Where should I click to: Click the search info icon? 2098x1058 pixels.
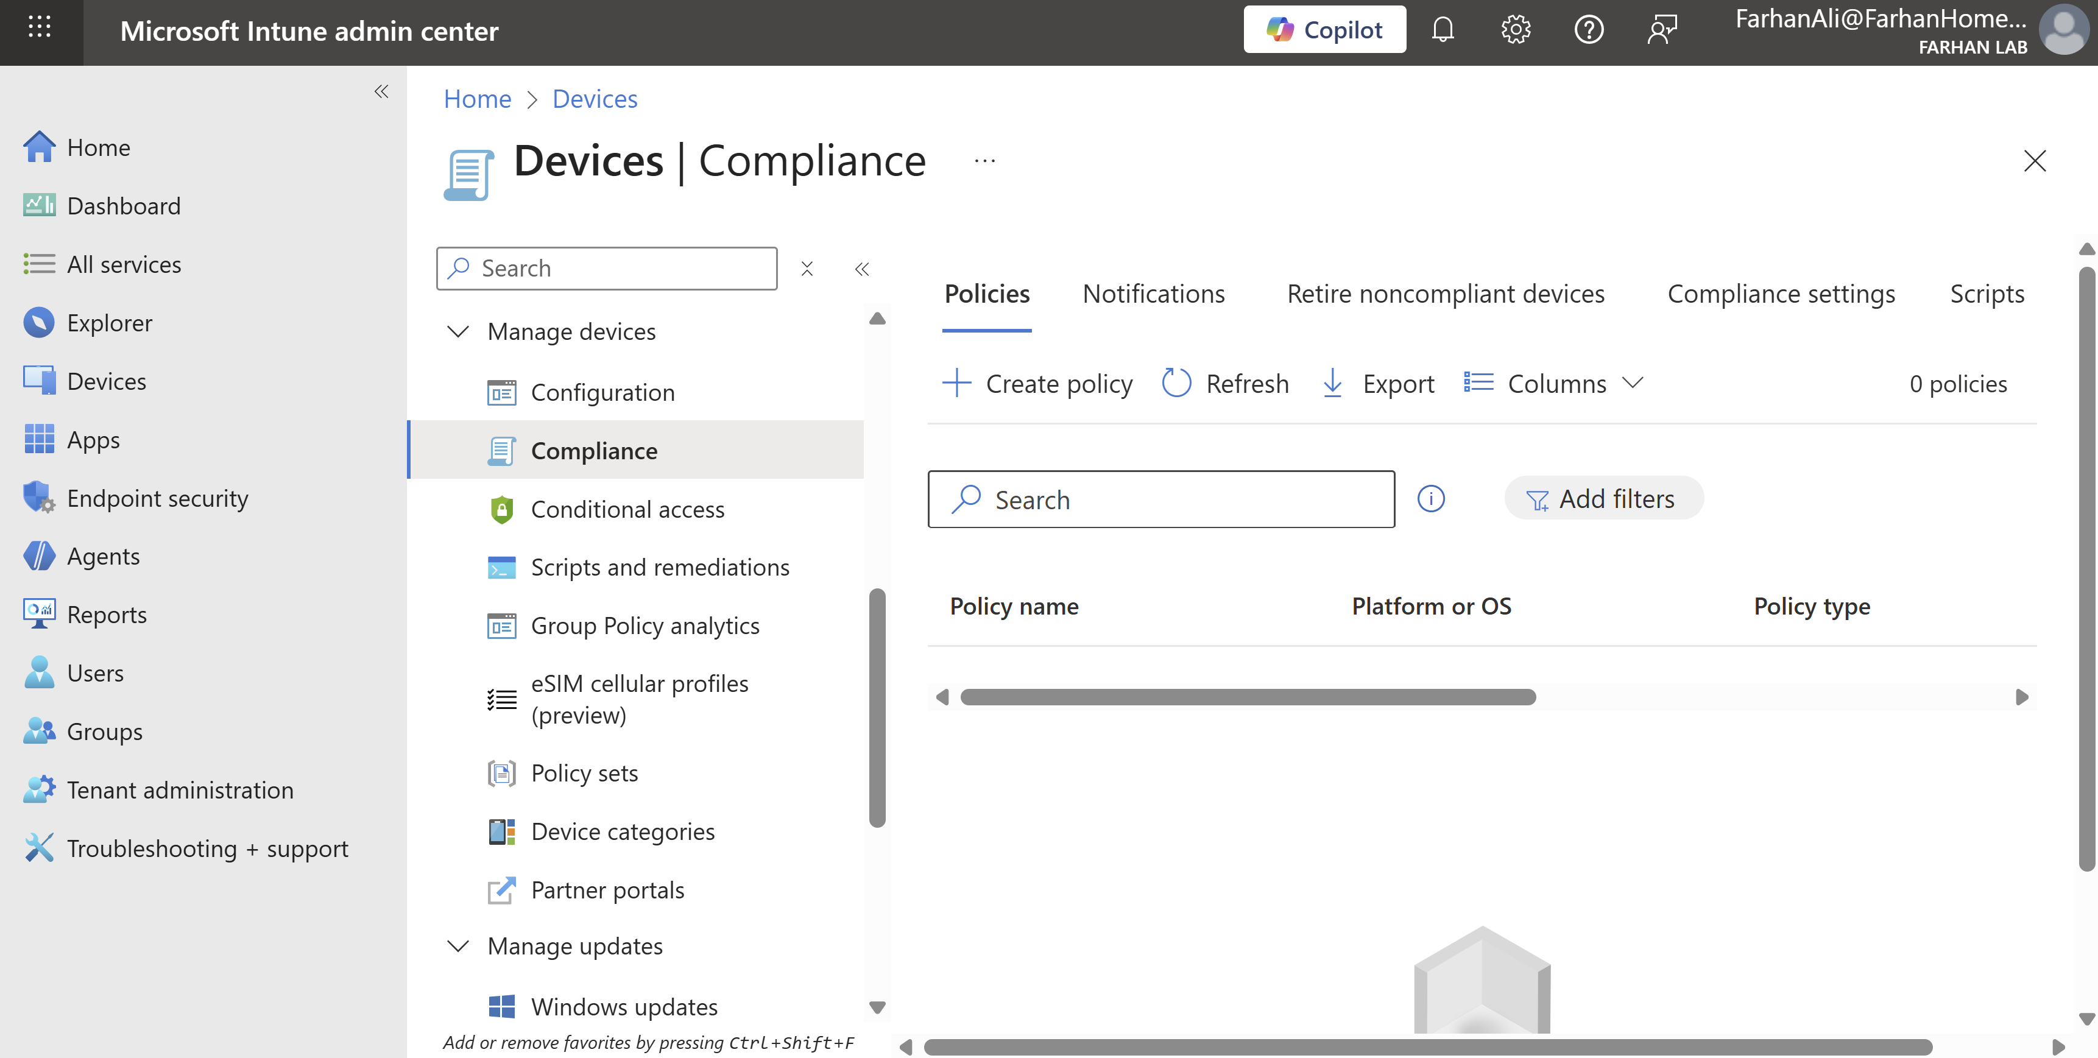[1431, 498]
